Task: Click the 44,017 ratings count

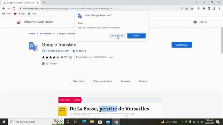Action: click(64, 57)
